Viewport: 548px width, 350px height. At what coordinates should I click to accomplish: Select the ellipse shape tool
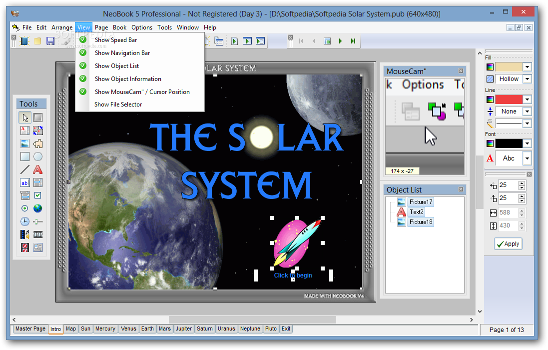[38, 156]
